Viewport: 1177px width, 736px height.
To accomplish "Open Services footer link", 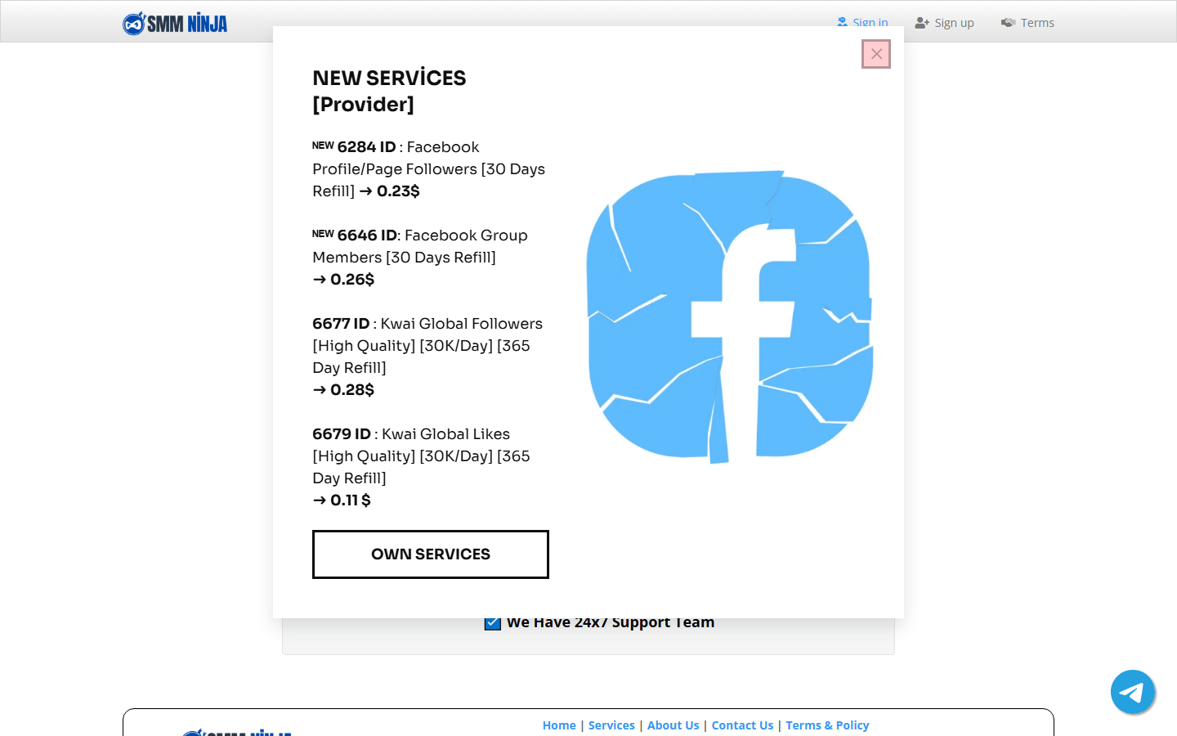I will [x=611, y=725].
